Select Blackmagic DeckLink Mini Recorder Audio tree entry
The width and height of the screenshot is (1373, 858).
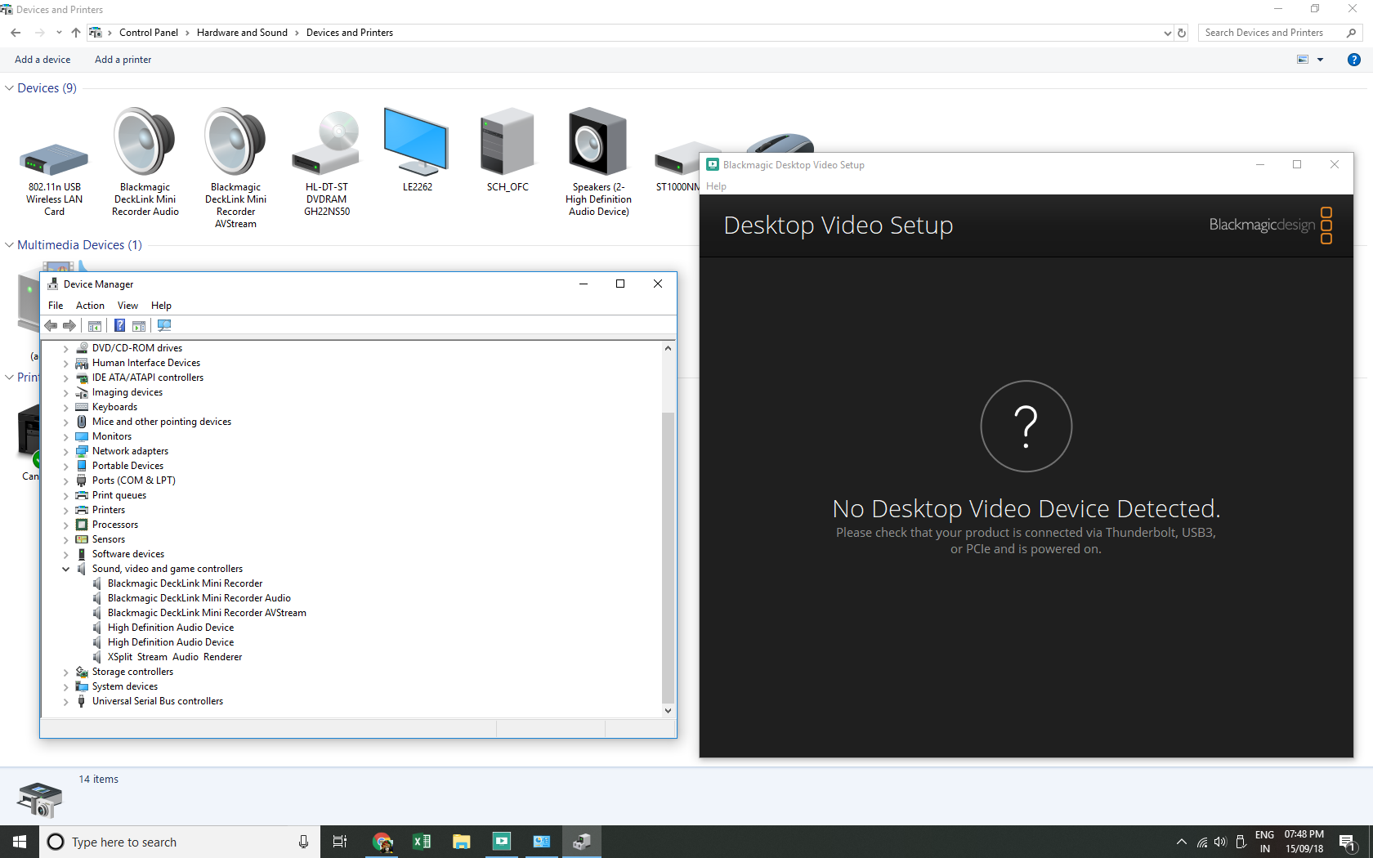pyautogui.click(x=199, y=598)
